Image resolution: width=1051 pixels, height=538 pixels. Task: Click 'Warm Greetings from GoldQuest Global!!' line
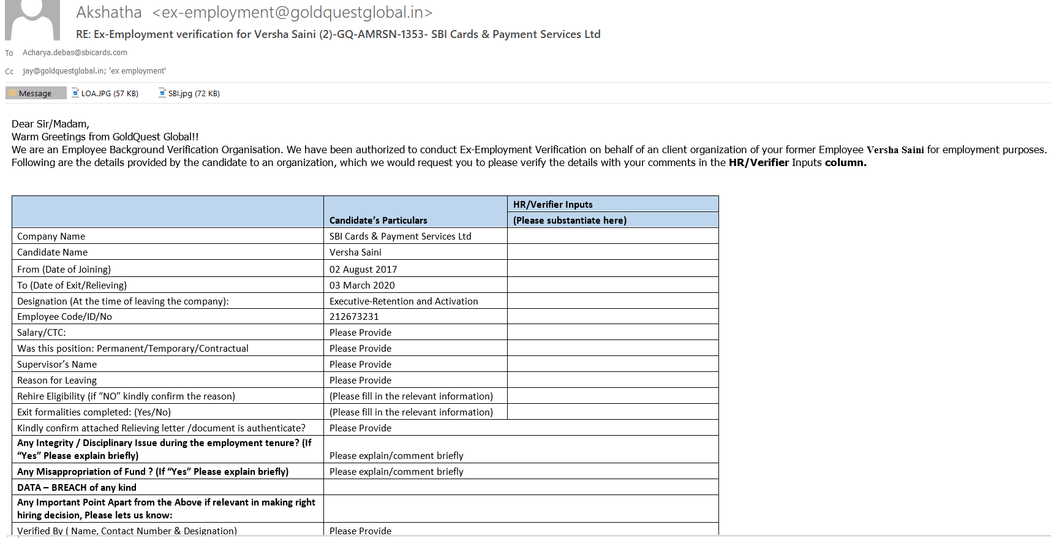pyautogui.click(x=105, y=137)
